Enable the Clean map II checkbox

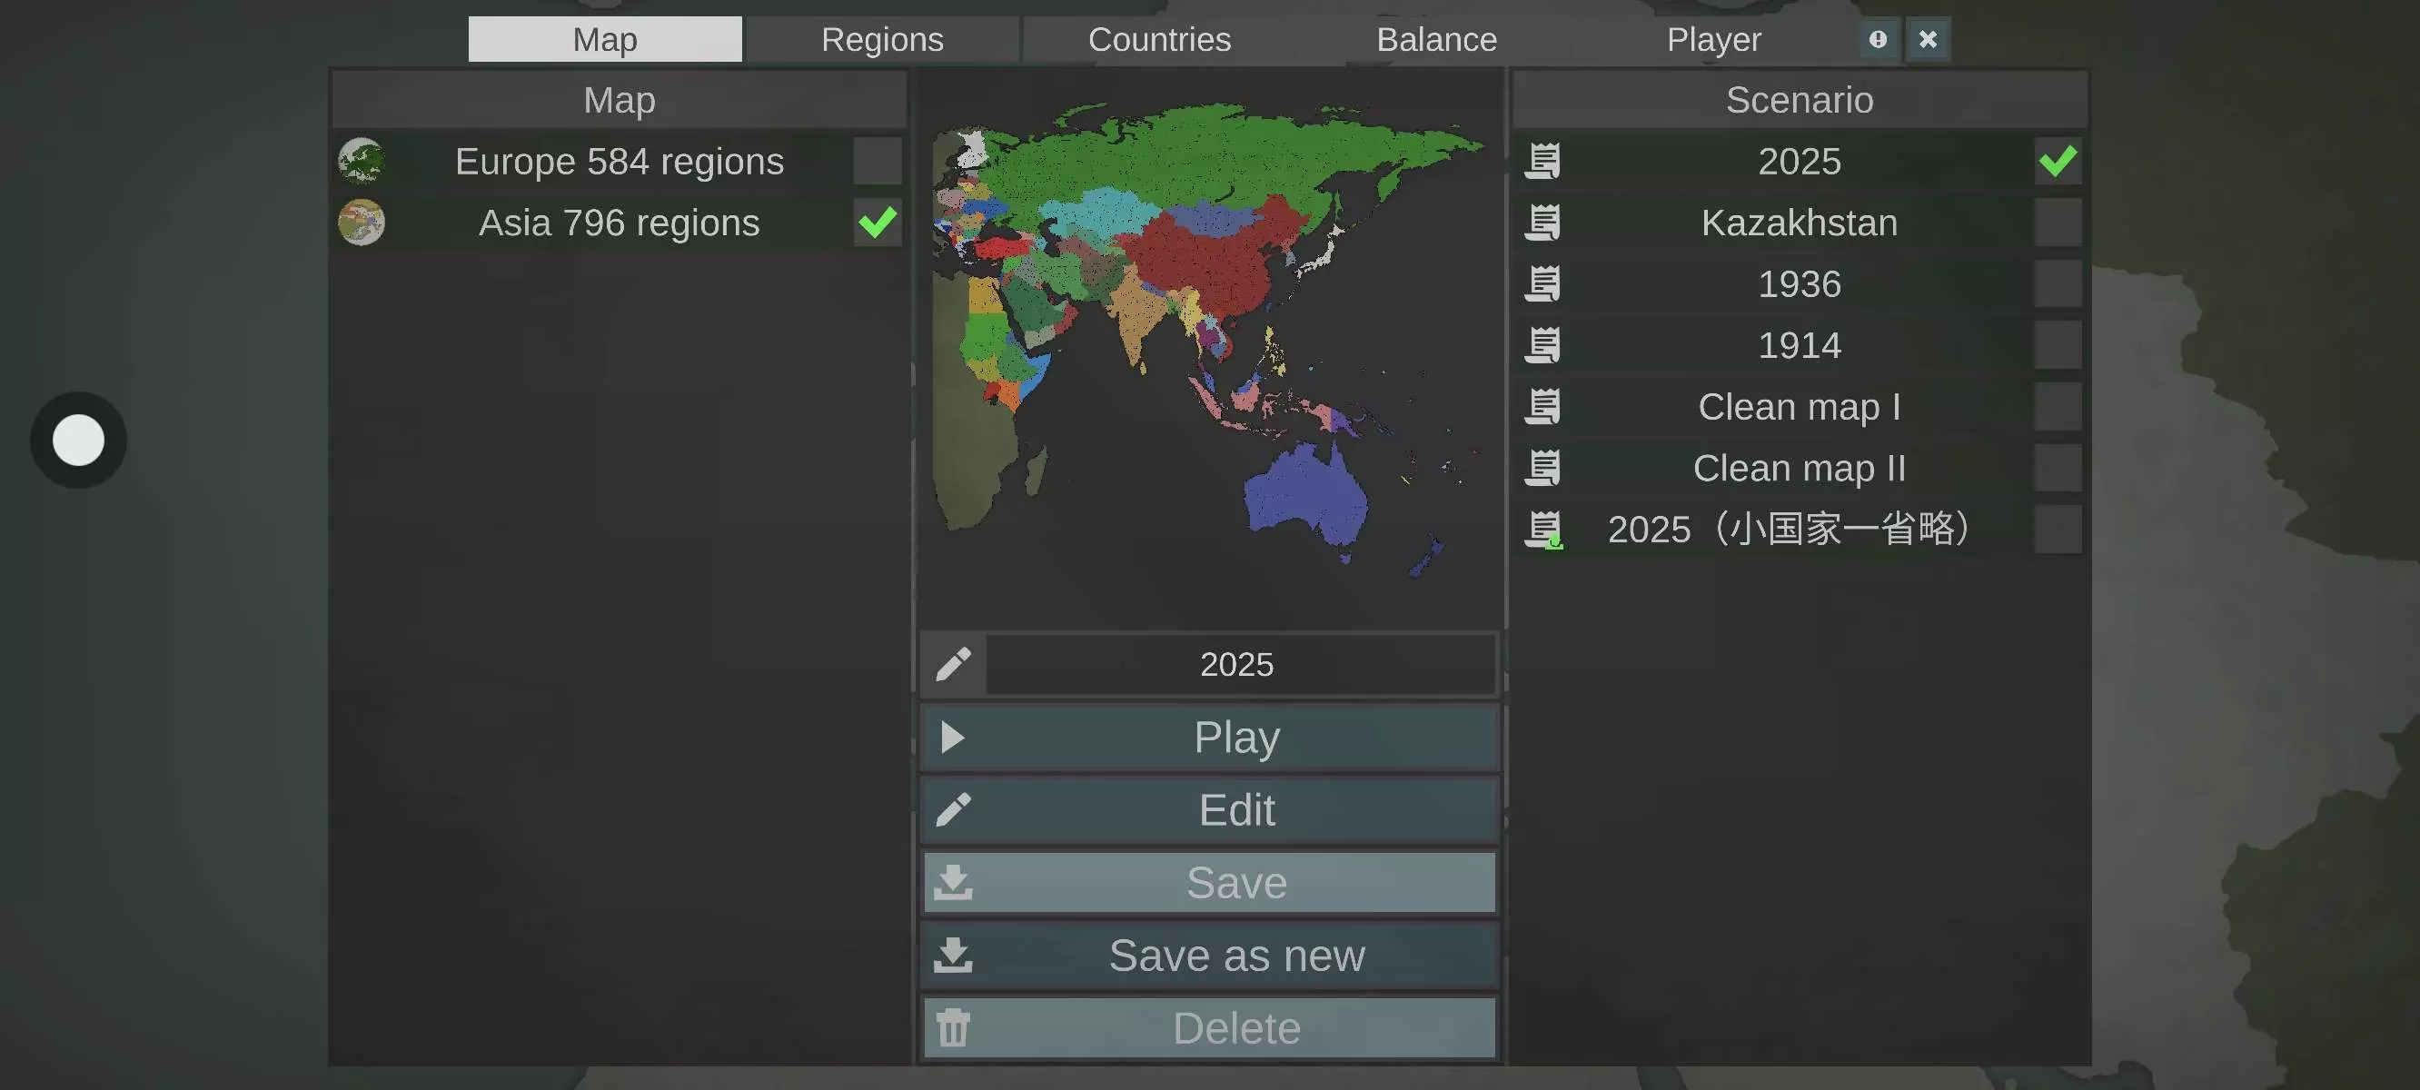pyautogui.click(x=2057, y=468)
